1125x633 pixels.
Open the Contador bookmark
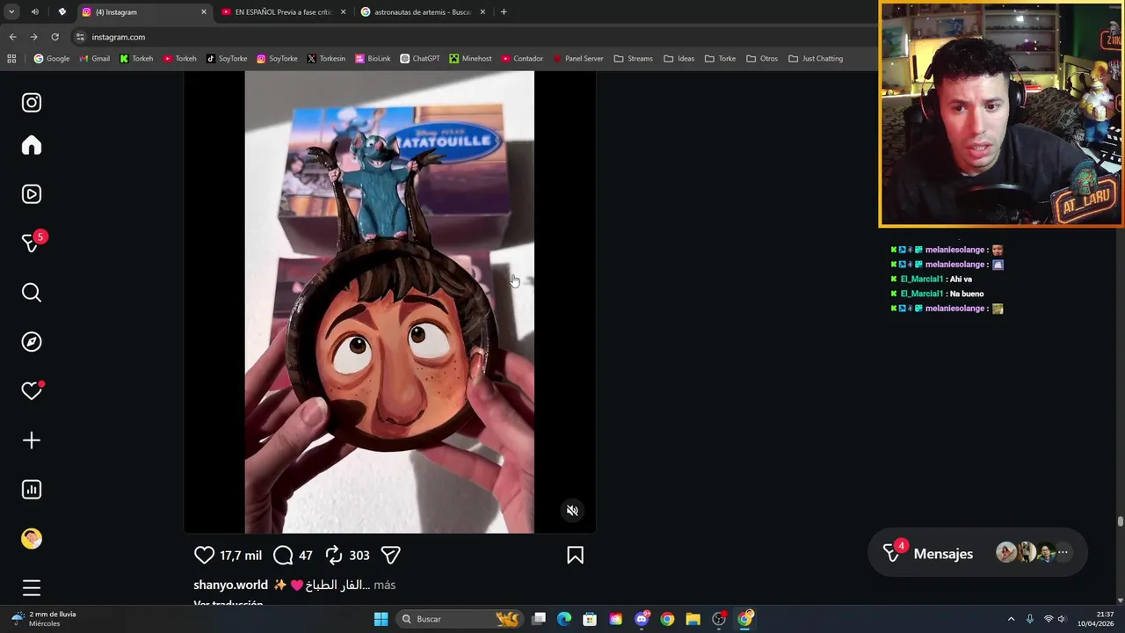[x=522, y=59]
